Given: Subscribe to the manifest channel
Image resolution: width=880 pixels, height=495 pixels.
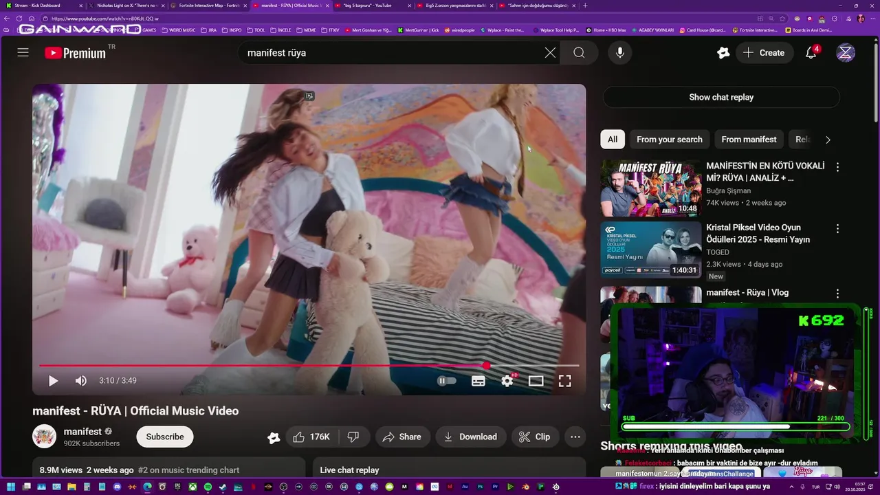Looking at the screenshot, I should tap(165, 437).
